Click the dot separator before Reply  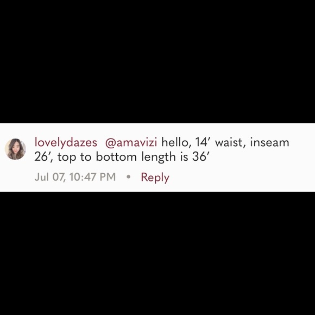coord(129,177)
